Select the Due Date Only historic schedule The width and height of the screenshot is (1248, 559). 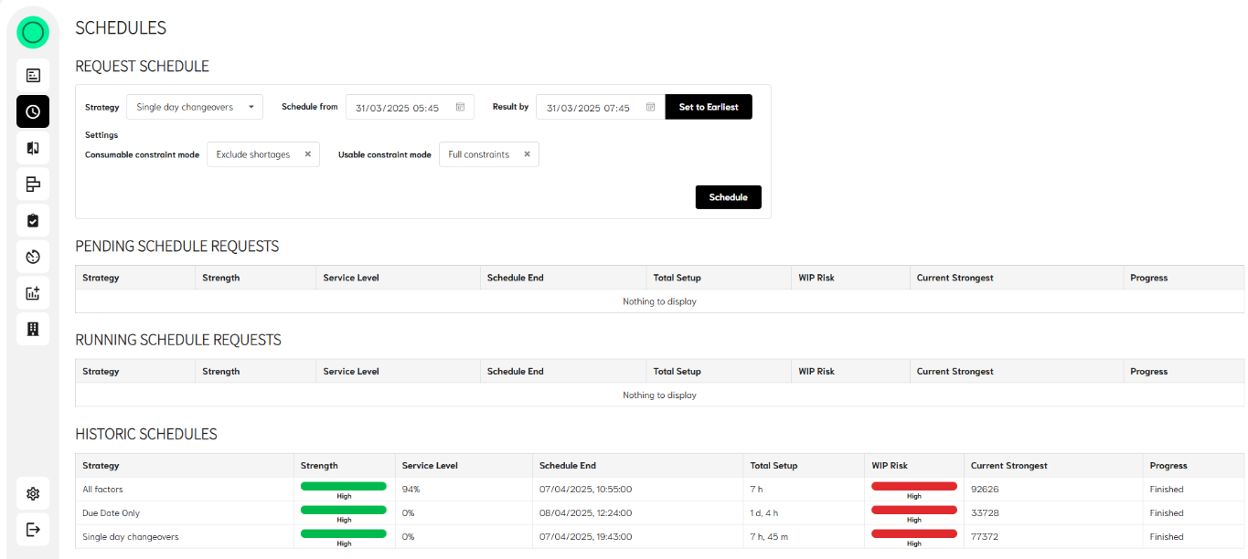[112, 513]
